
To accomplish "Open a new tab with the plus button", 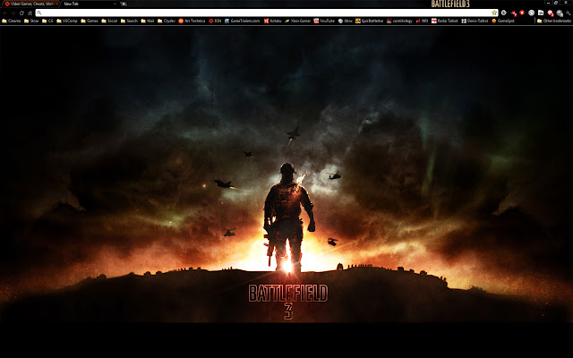I will click(124, 4).
